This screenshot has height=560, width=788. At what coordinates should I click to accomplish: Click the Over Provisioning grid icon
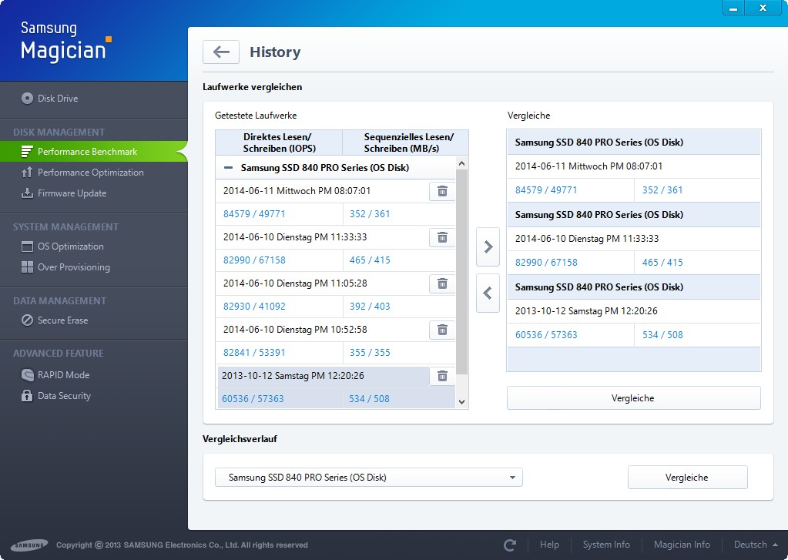27,267
